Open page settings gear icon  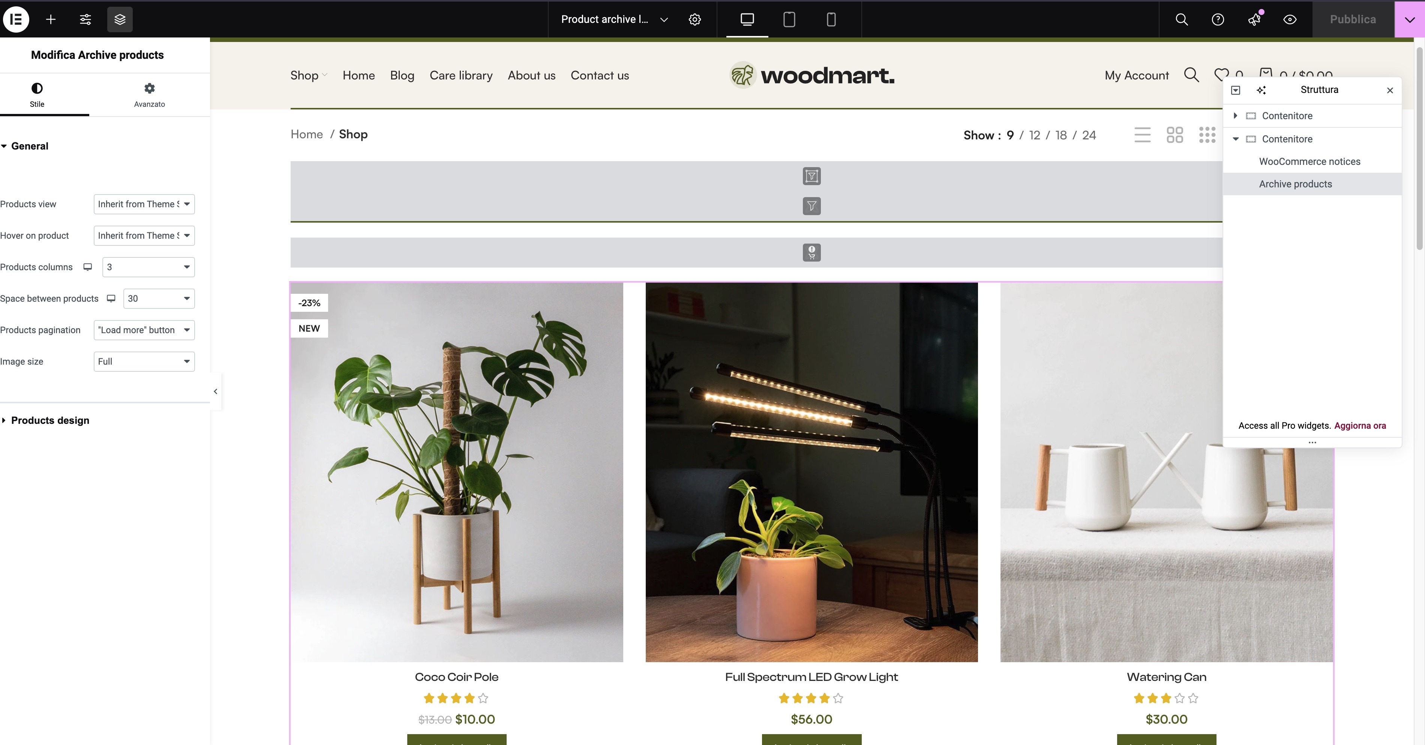695,19
